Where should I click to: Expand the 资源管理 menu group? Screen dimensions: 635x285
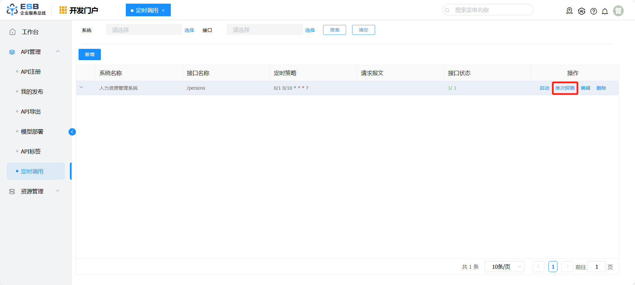point(58,191)
